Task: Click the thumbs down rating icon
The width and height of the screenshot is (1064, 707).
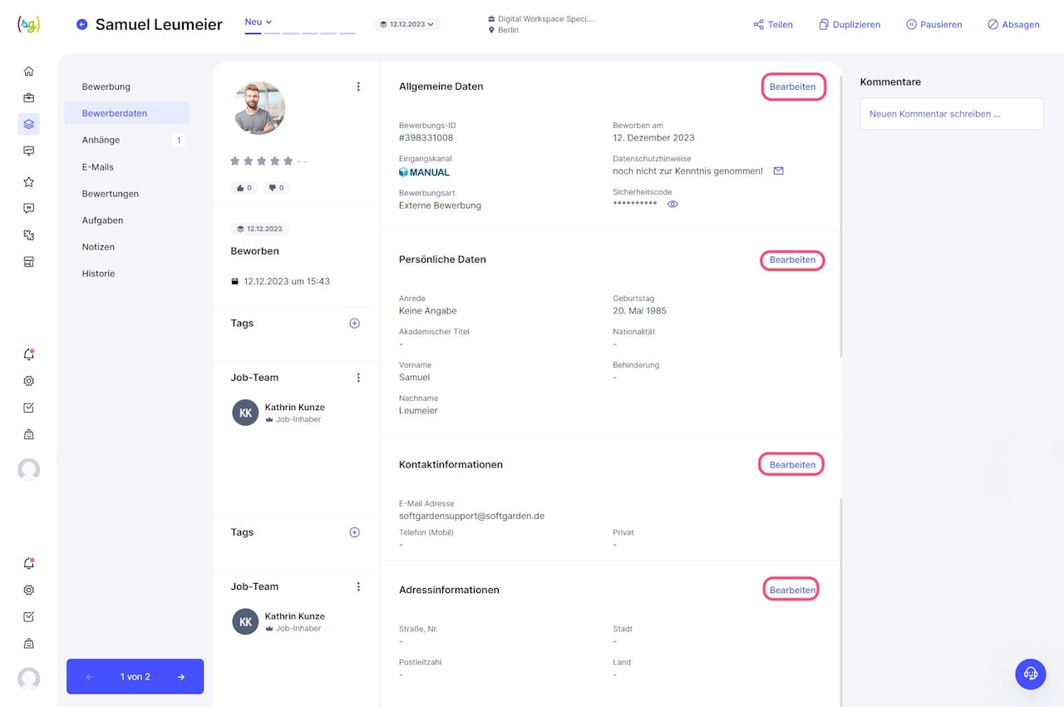Action: click(276, 188)
